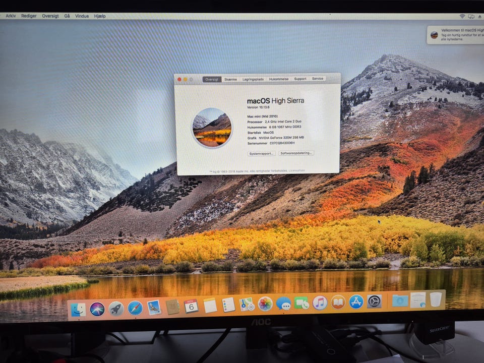
Task: Open FaceTime green icon in Dock
Action: click(x=301, y=303)
